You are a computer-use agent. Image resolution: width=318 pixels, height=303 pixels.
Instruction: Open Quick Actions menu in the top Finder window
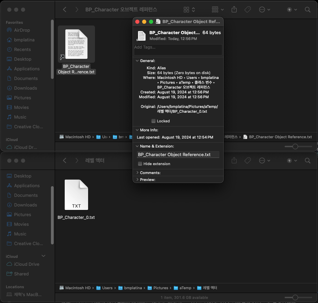pyautogui.click(x=292, y=10)
